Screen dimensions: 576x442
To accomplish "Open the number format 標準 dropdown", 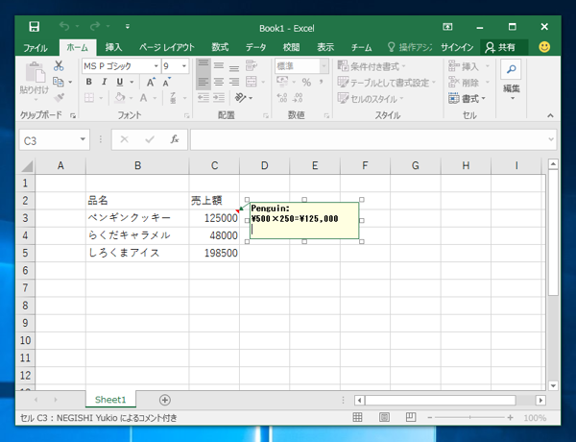I will (324, 66).
